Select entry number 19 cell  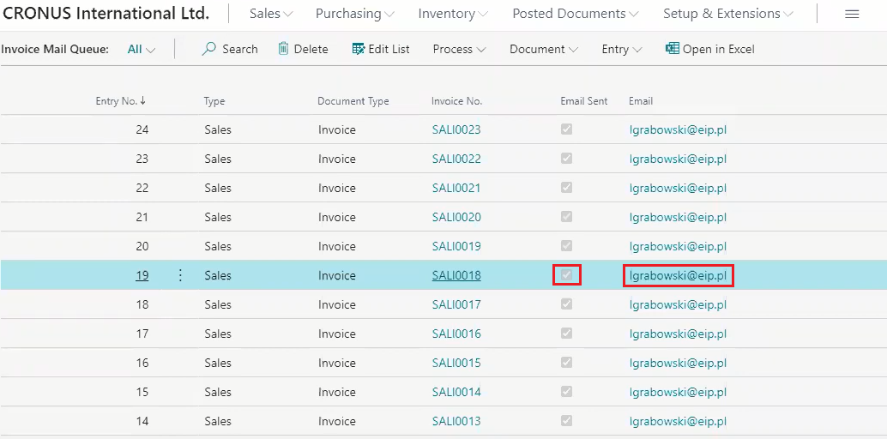click(x=142, y=275)
